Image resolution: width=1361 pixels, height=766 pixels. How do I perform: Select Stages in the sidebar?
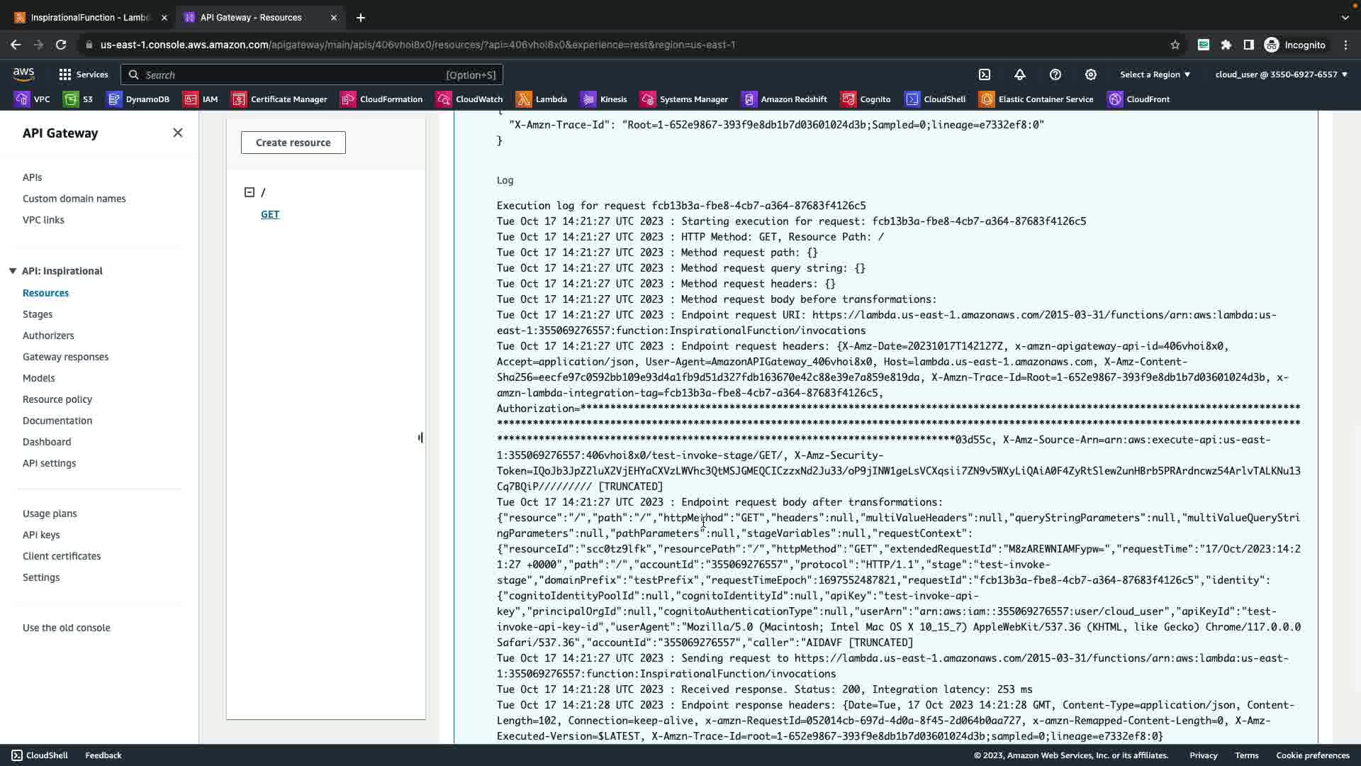coord(38,314)
